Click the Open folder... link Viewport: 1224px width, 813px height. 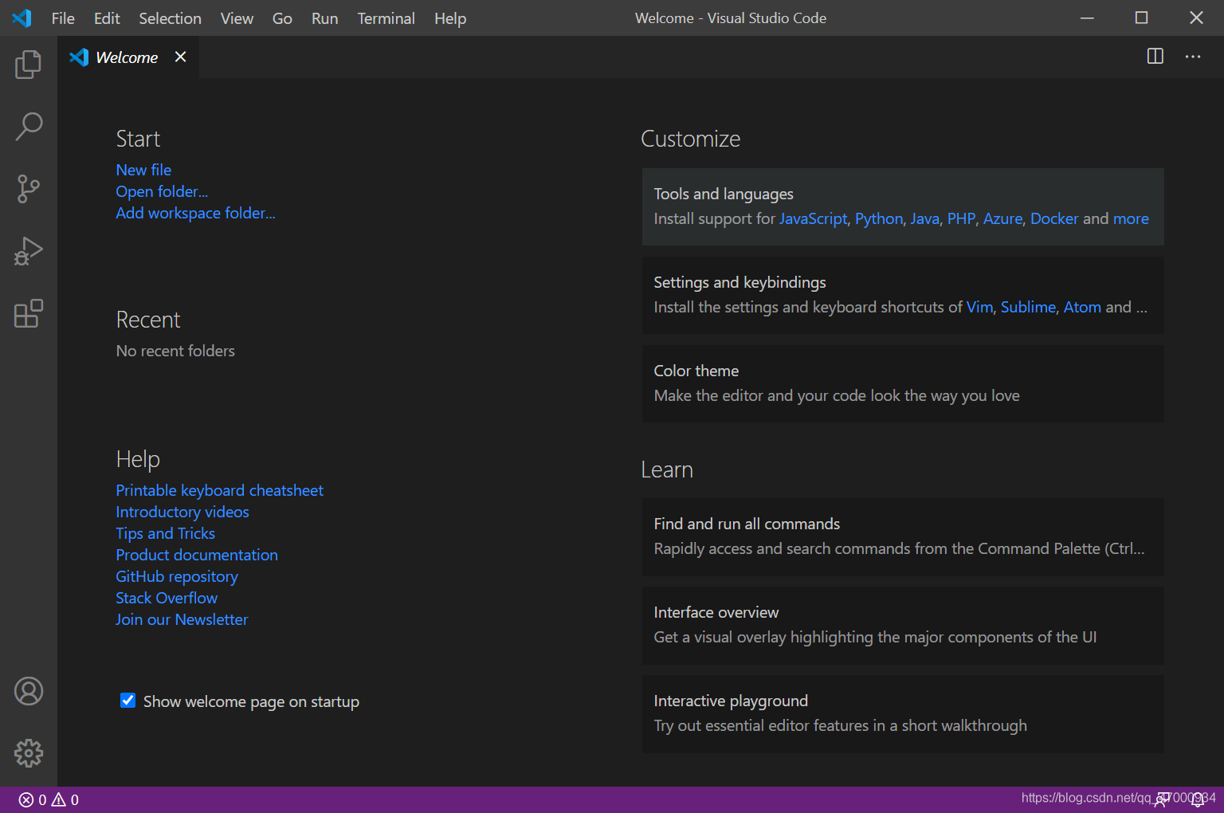coord(162,191)
